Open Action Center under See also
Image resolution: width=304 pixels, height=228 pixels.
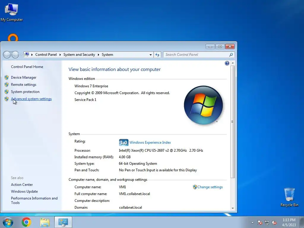coord(22,185)
